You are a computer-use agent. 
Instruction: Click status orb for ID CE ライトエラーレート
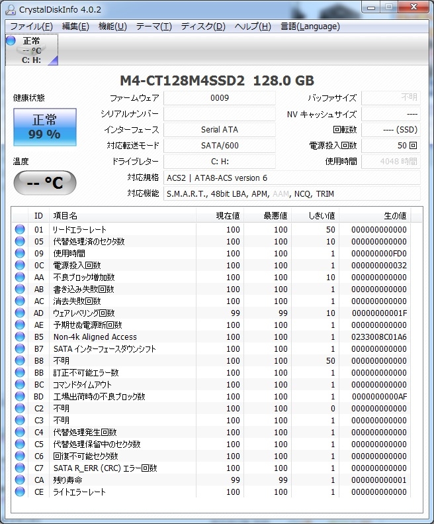coord(20,492)
